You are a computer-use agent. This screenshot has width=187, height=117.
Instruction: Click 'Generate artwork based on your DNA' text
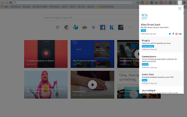click(158, 77)
